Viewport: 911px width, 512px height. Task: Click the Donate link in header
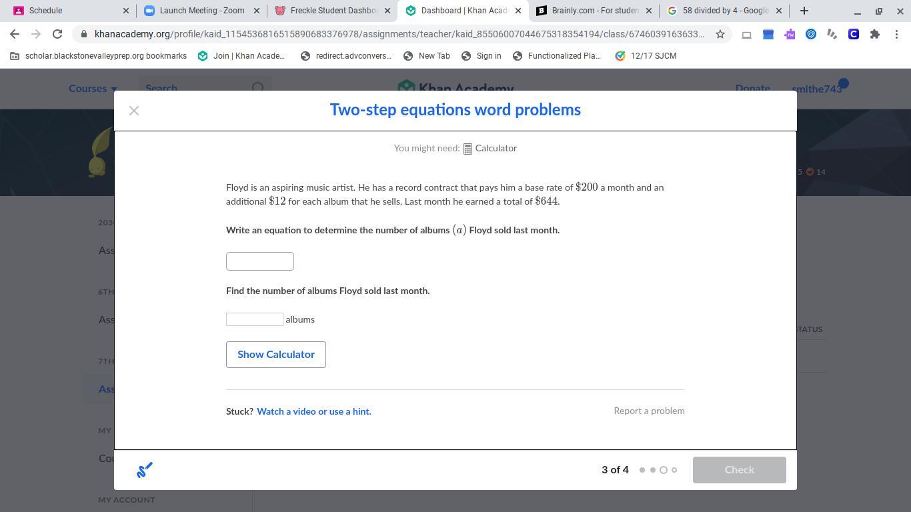coord(753,89)
